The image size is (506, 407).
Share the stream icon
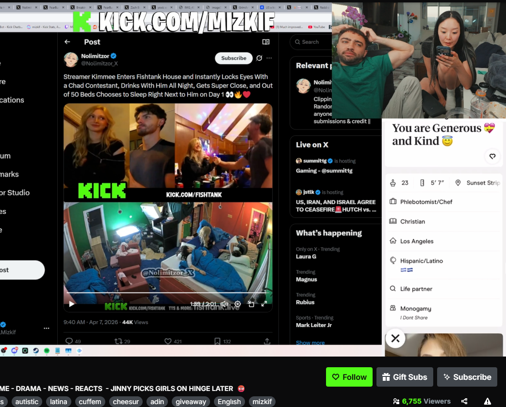(464, 401)
